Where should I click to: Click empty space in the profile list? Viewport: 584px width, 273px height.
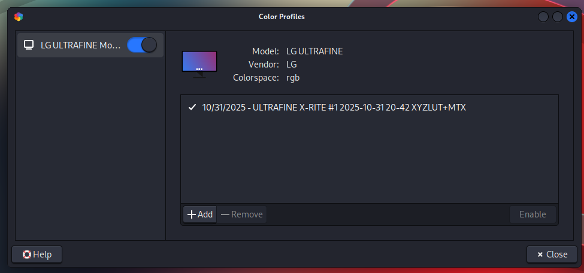click(369, 161)
